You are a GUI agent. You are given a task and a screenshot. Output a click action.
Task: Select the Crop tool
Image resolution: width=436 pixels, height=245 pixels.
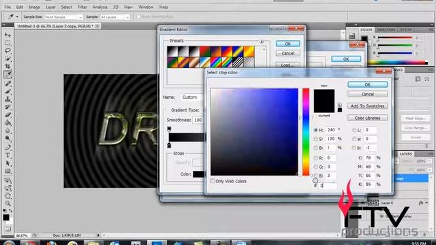[x=7, y=67]
